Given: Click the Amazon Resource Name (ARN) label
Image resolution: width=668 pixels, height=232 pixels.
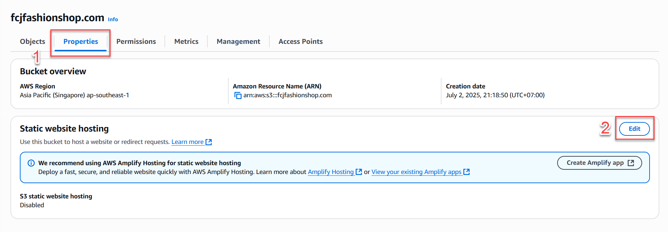Looking at the screenshot, I should click(277, 86).
